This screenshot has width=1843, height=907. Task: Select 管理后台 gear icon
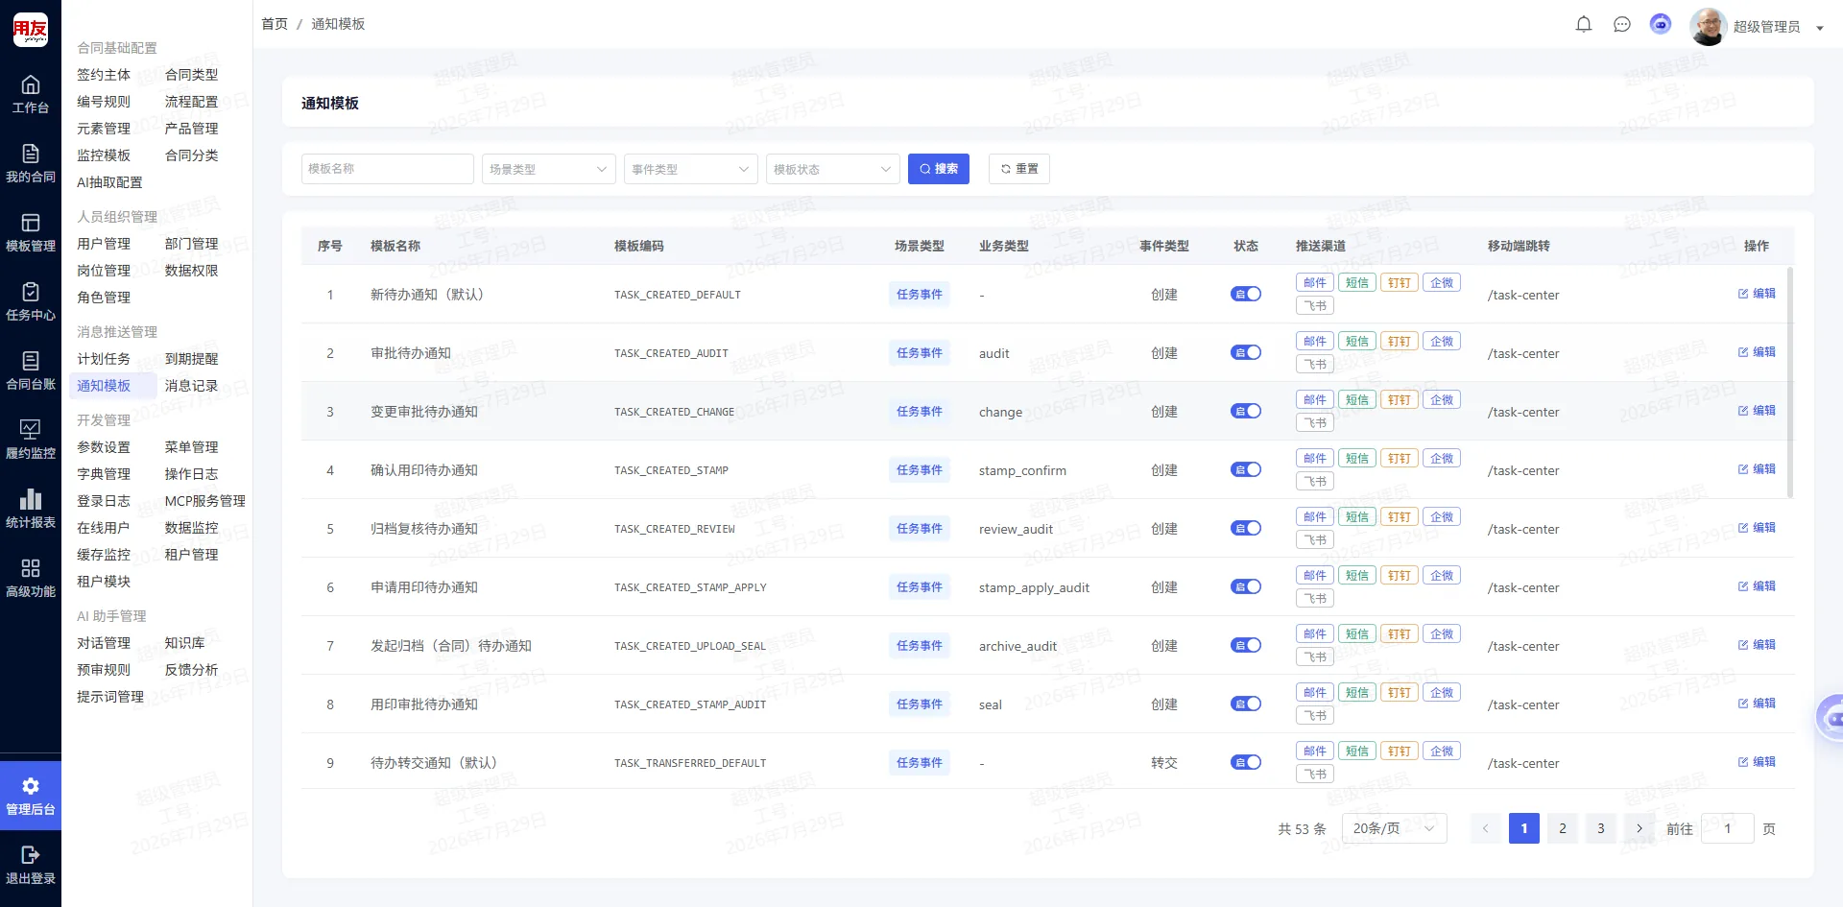click(x=31, y=796)
